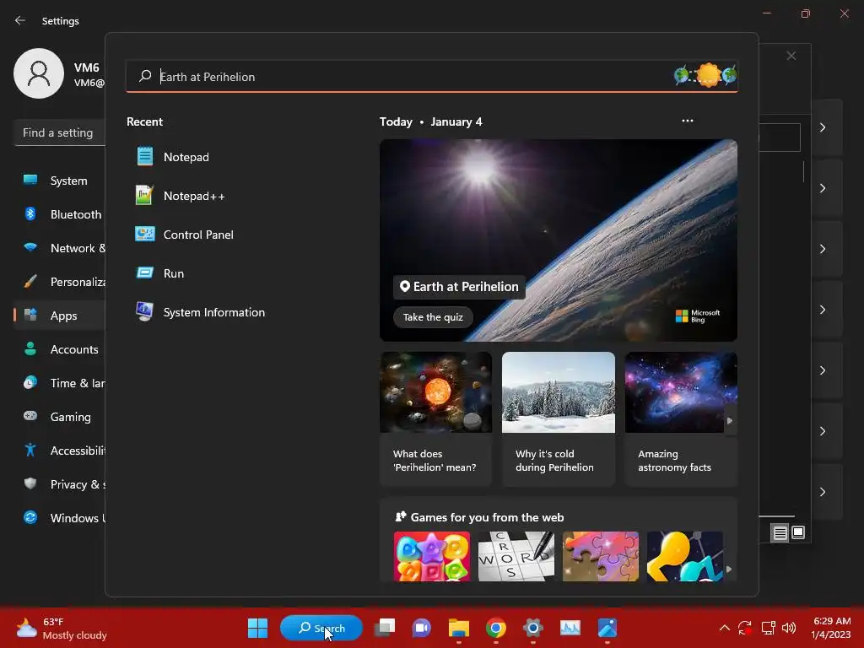Image resolution: width=864 pixels, height=648 pixels.
Task: Click the Find a setting search field
Action: 60,132
